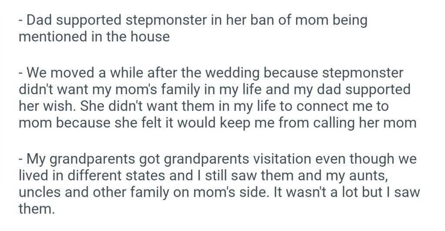Click the word "wedding" in the second paragraph
This screenshot has height=231, width=445.
pyautogui.click(x=215, y=73)
